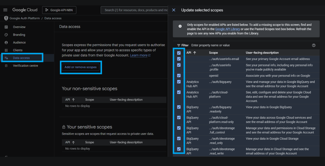Go to Google Auth Platform breadcrumb
This screenshot has height=166, width=325.
pyautogui.click(x=24, y=18)
